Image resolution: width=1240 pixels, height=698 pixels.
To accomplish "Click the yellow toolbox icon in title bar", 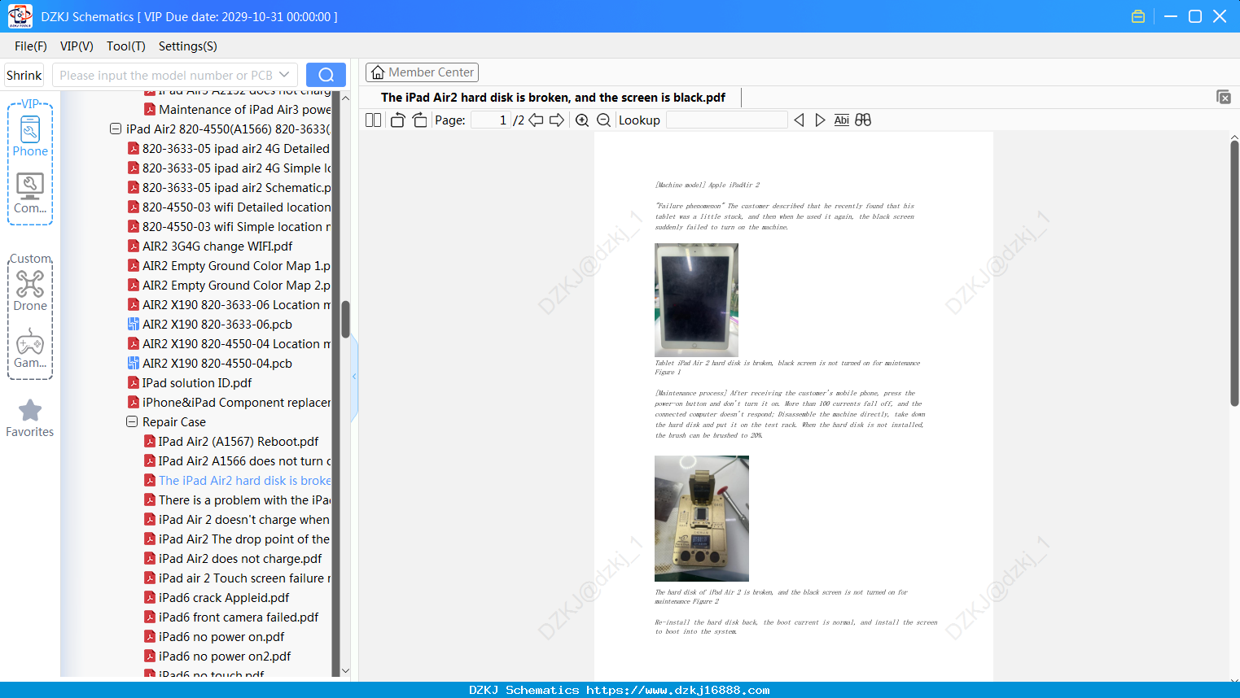I will (1138, 16).
